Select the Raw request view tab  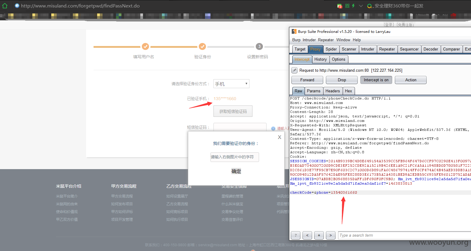click(x=298, y=91)
